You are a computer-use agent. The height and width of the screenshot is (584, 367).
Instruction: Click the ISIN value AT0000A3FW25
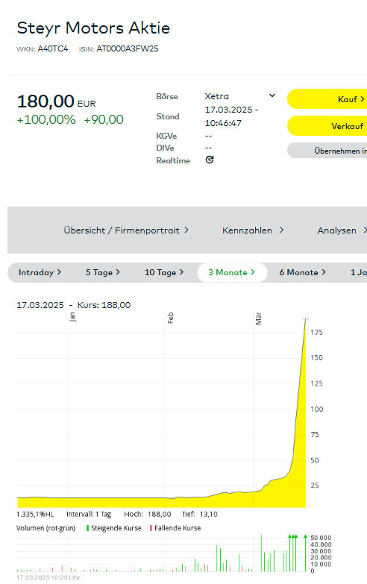pos(128,48)
